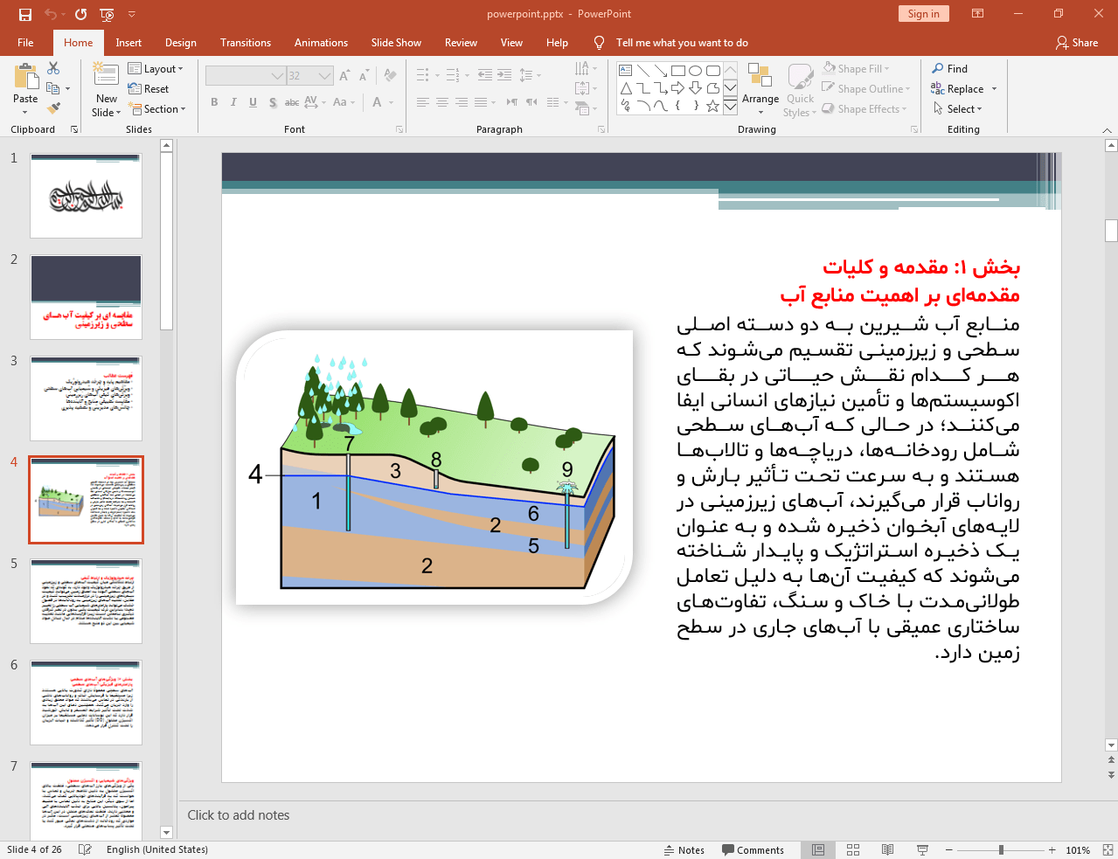Select the Rectangle shape in gallery
Image resolution: width=1118 pixels, height=859 pixels.
click(678, 71)
